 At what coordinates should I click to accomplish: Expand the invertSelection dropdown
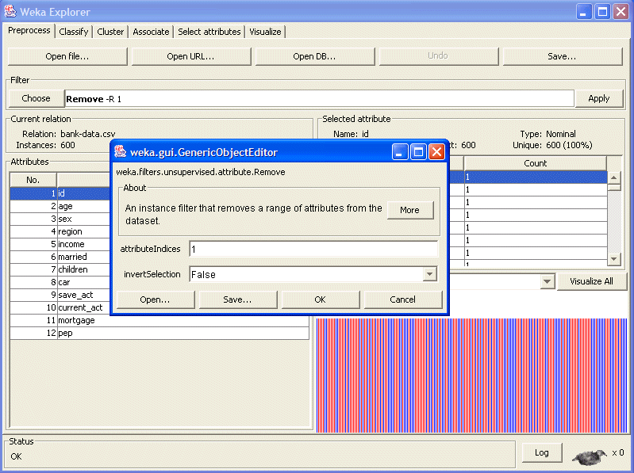pyautogui.click(x=429, y=274)
